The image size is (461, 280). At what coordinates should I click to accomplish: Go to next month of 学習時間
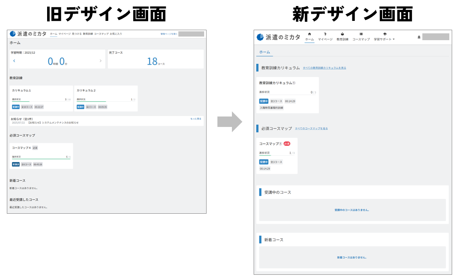click(x=101, y=61)
